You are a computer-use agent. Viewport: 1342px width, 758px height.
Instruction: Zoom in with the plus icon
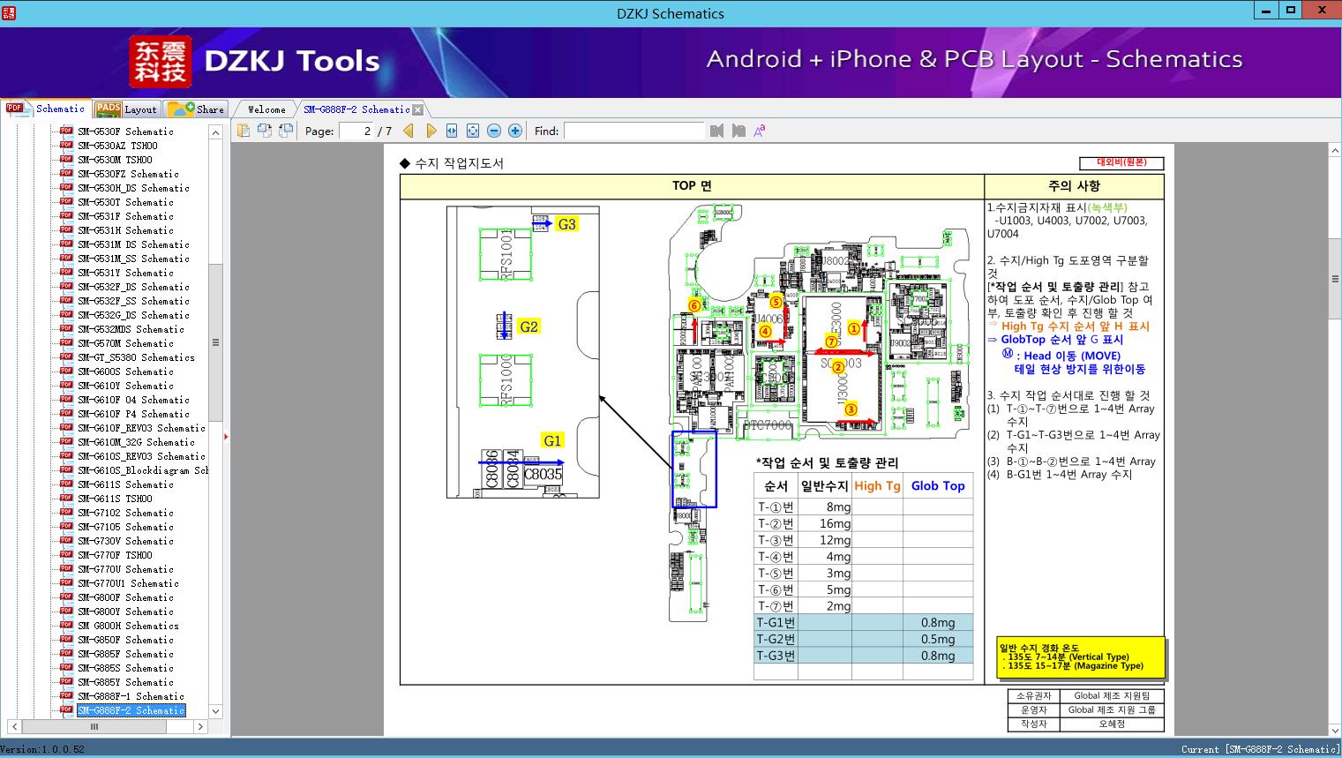(515, 131)
